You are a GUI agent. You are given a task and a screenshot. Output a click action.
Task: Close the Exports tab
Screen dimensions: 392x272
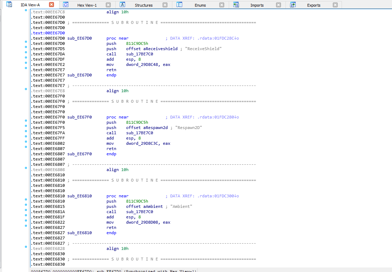335,5
